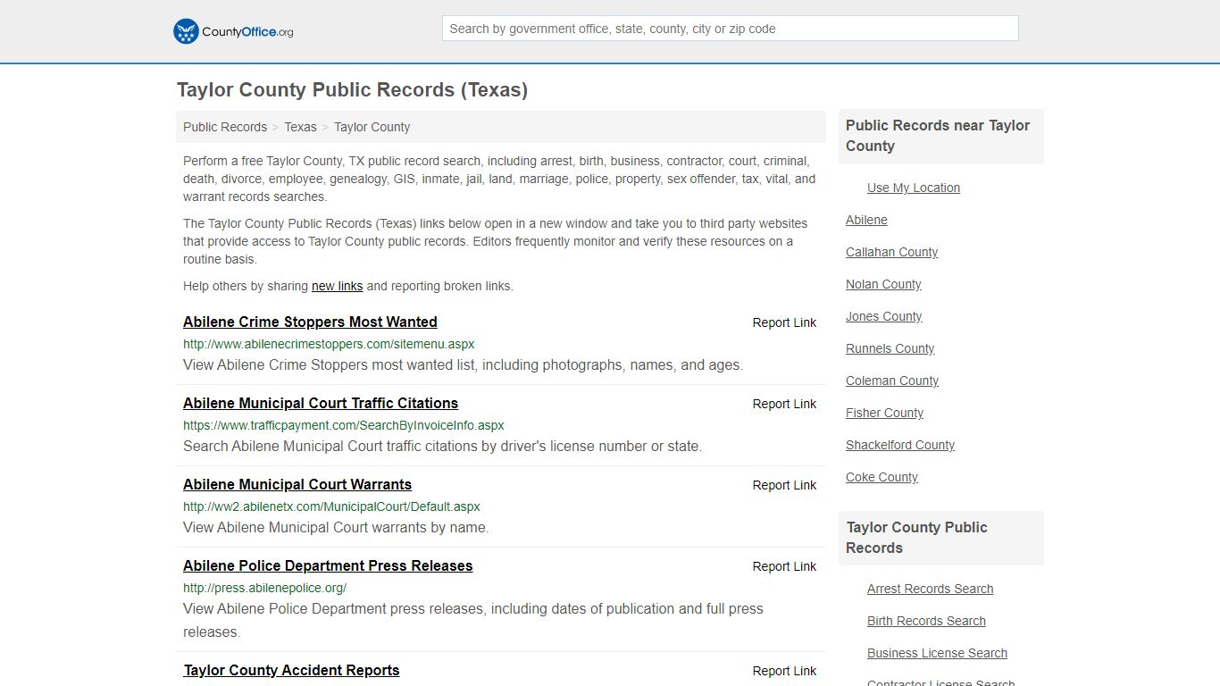This screenshot has width=1220, height=686.
Task: Open Abilene Police Department Press Releases
Action: [328, 565]
